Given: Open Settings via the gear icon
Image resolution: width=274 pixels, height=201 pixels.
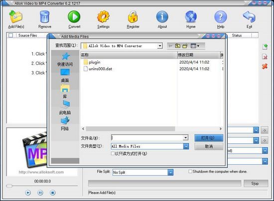Looking at the screenshot, I should click(103, 17).
